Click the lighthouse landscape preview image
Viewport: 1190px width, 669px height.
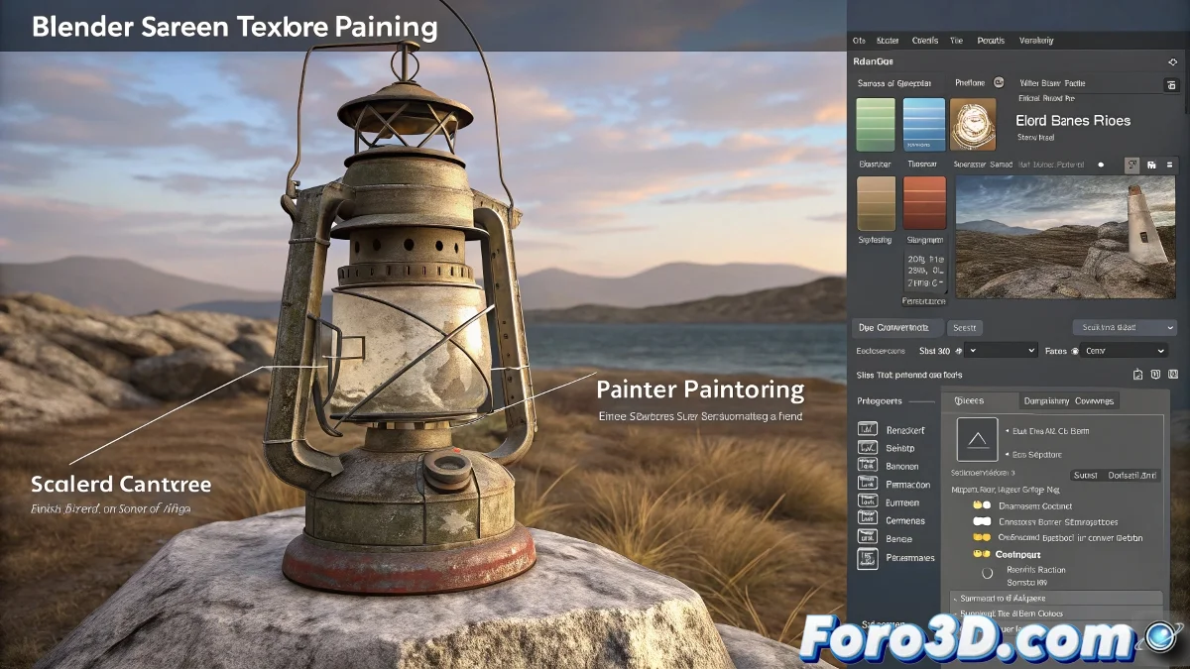(1066, 238)
